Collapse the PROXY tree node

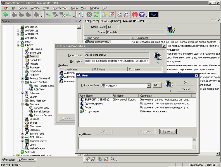coord(18,45)
